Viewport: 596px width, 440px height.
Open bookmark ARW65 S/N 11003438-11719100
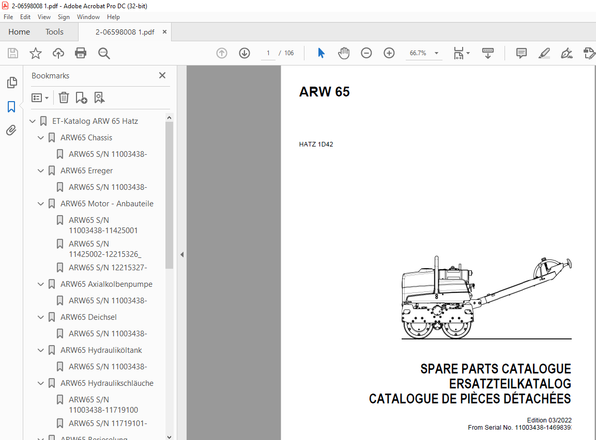103,405
